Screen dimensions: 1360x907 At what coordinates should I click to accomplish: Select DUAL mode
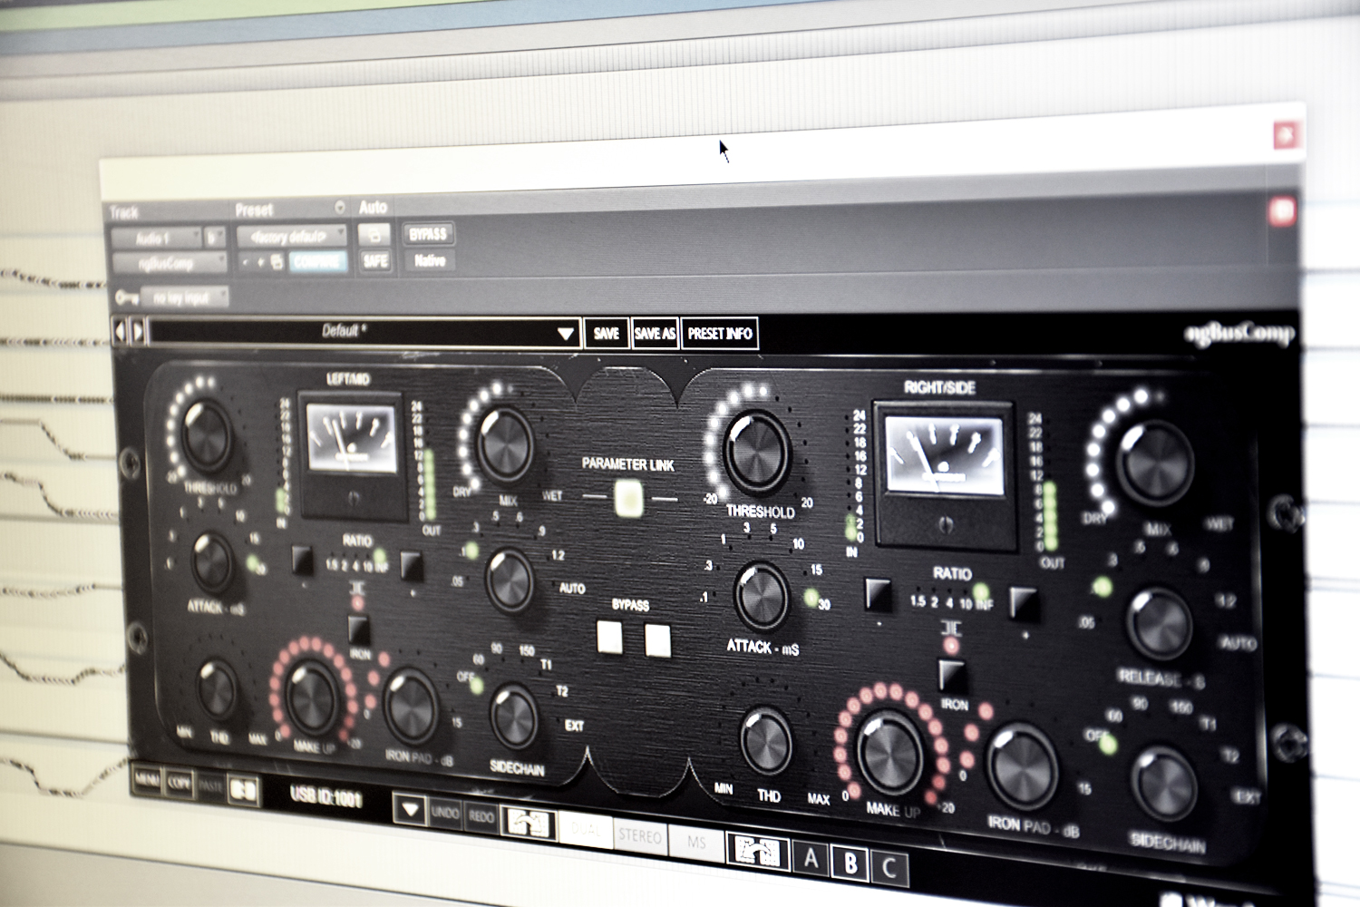click(585, 829)
